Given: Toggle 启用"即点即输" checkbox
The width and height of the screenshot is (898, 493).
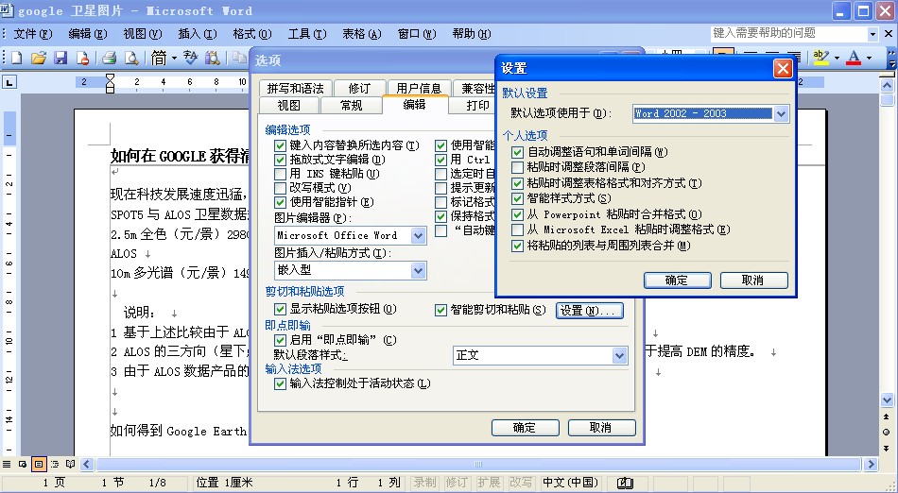Looking at the screenshot, I should pos(280,340).
